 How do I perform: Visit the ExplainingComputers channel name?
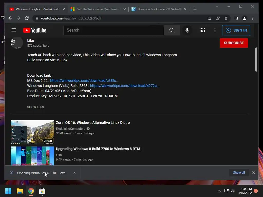(x=70, y=129)
